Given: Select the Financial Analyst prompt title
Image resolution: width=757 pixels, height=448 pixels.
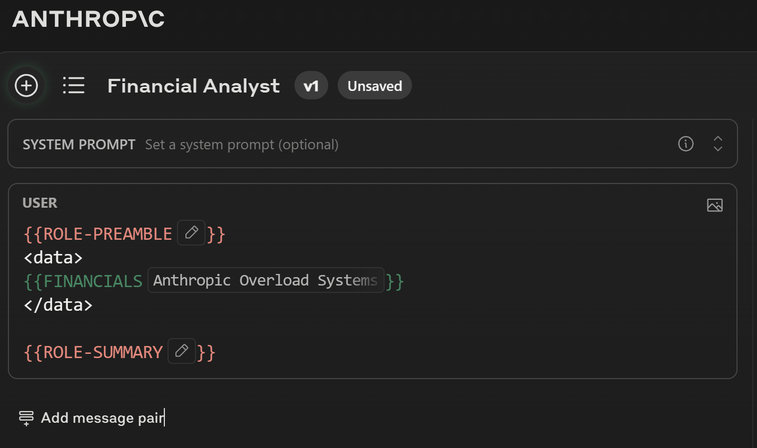Looking at the screenshot, I should click(x=193, y=86).
